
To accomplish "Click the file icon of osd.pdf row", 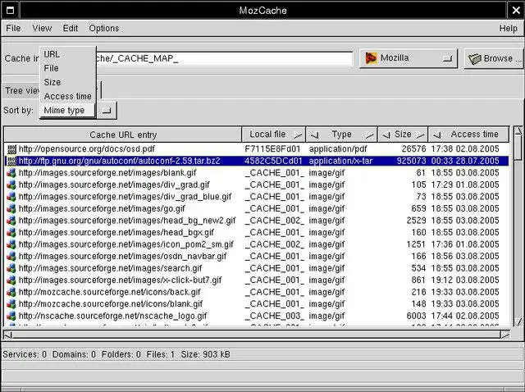I will (11, 149).
